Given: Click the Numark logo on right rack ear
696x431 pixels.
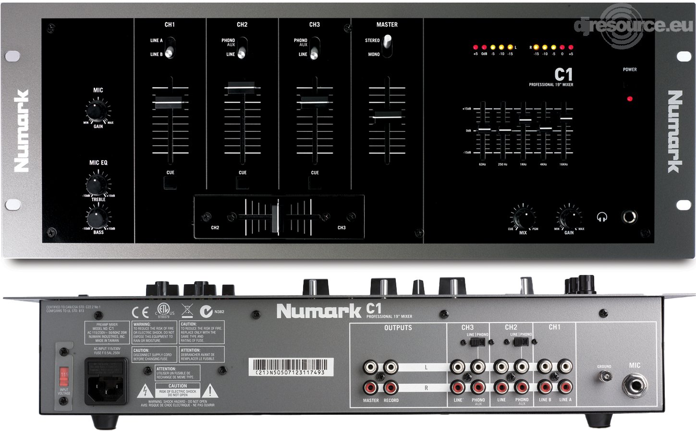Looking at the screenshot, I should (674, 132).
